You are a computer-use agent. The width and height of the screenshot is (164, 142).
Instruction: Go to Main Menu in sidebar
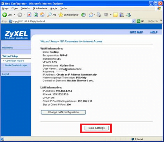(7, 48)
